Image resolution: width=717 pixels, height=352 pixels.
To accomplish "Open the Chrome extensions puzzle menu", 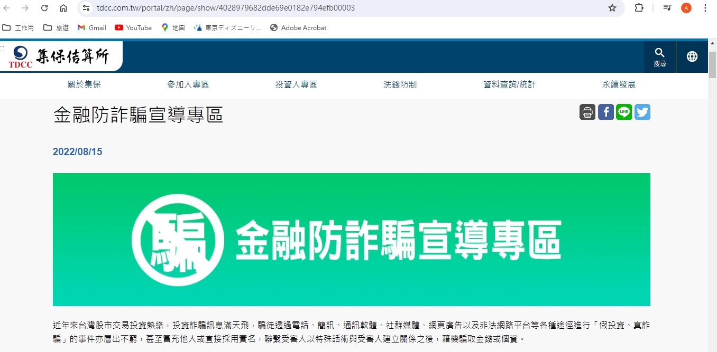I will (x=639, y=8).
